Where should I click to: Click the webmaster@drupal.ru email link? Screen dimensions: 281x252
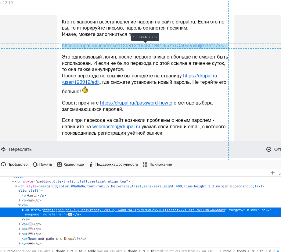(x=116, y=127)
